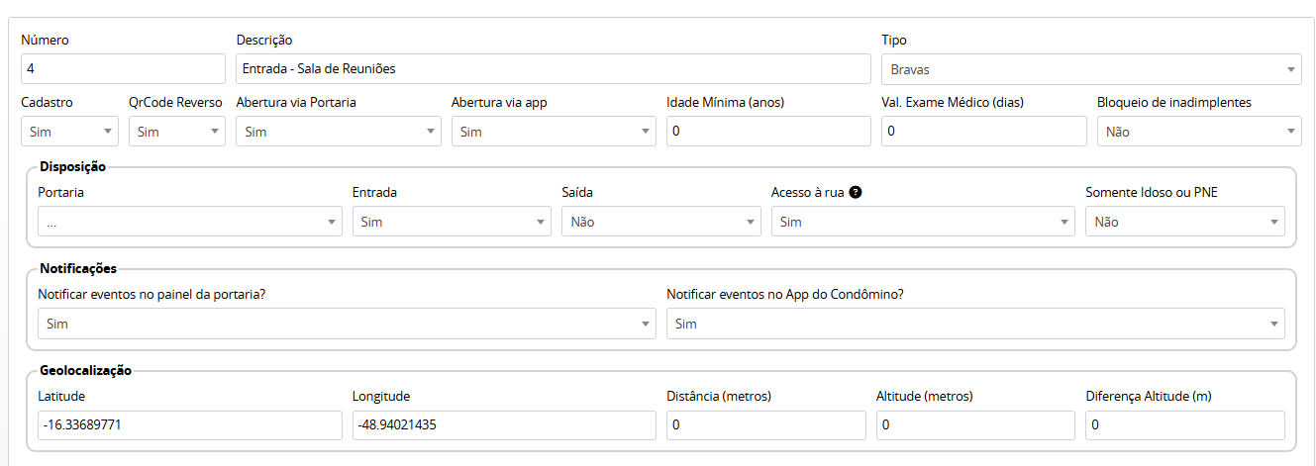The image size is (1316, 466).
Task: Focus the Descrição text field
Action: tap(553, 69)
